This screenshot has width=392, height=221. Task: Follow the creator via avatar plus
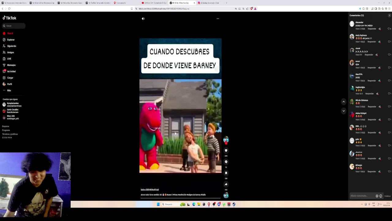tap(226, 143)
